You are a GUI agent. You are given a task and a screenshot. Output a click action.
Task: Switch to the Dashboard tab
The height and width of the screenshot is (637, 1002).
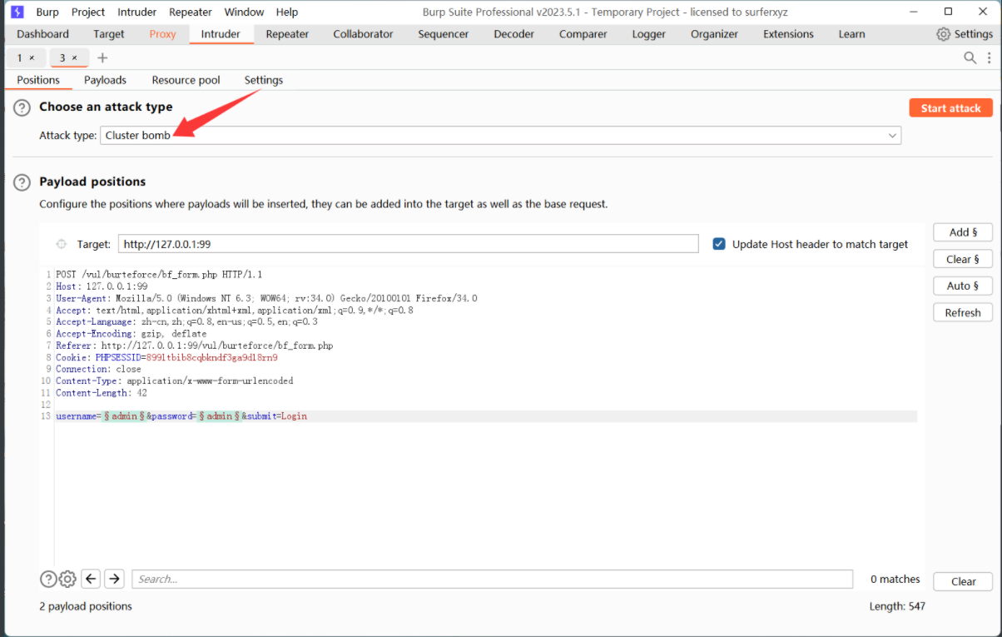(43, 34)
